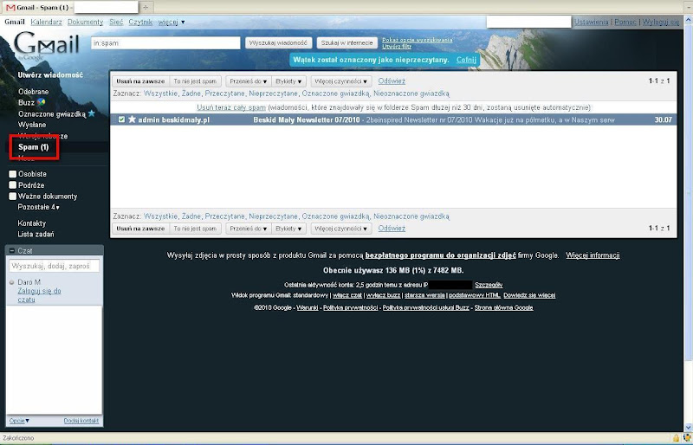Click wyłącz buzz footer link

pos(383,295)
